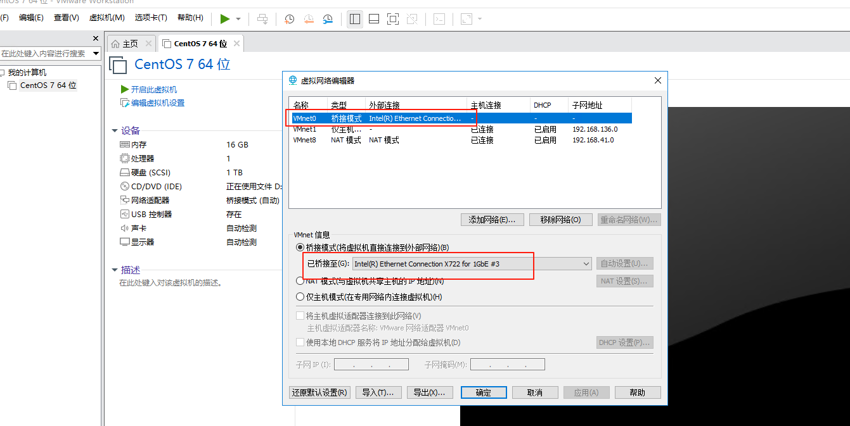Click the send Ctrl+Alt+Del toolbar icon
Viewport: 850px width, 426px height.
click(262, 19)
